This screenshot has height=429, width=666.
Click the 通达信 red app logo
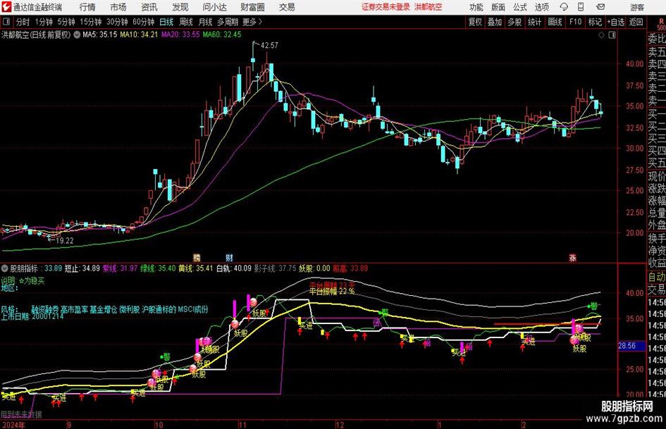(6, 7)
